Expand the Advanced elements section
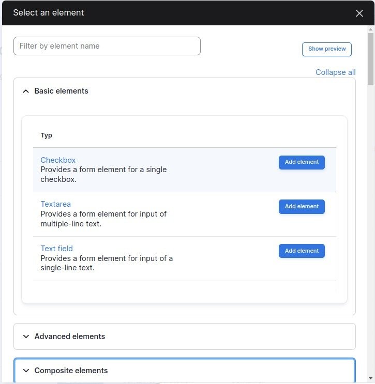 70,336
